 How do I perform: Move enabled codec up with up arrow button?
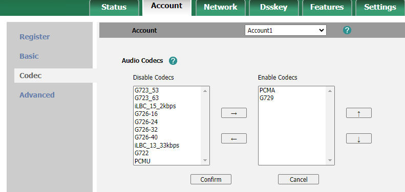(359, 113)
